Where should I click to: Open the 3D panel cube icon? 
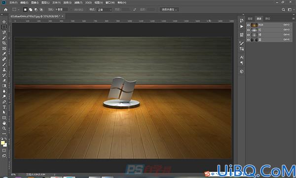242,71
